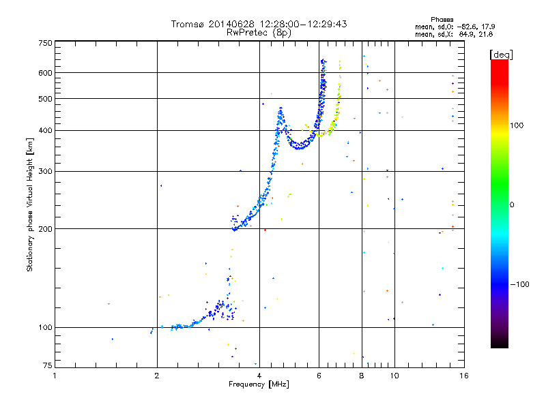Click y-axis tick label '75'

tap(48, 365)
